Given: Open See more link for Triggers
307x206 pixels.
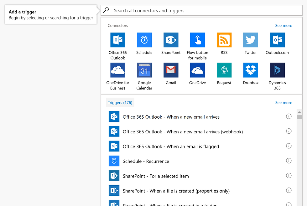Looking at the screenshot, I should pos(284,103).
